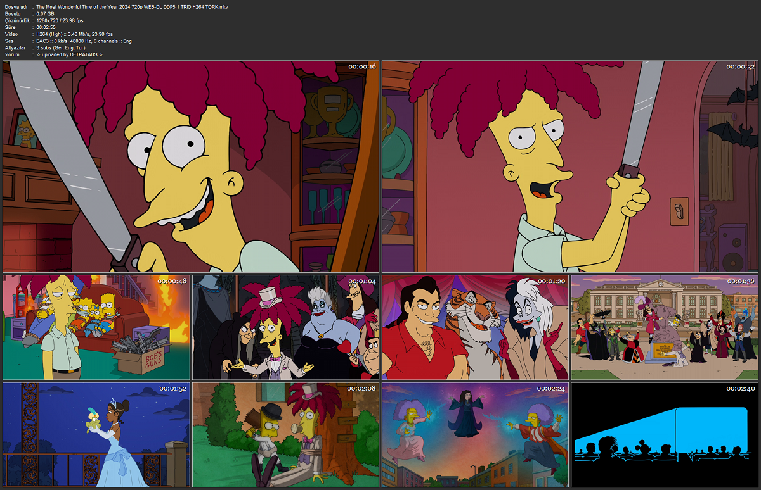Click the Süre label
Screen dimensions: 761x490
pos(11,27)
